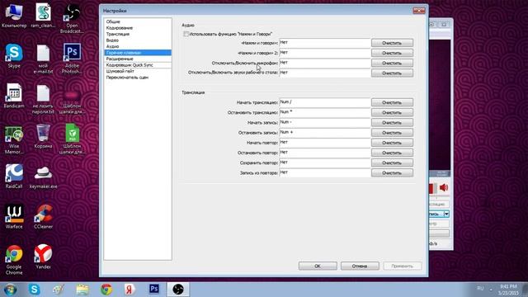528x297 pixels.
Task: Select the RaidCall desktop icon
Action: pos(14,176)
